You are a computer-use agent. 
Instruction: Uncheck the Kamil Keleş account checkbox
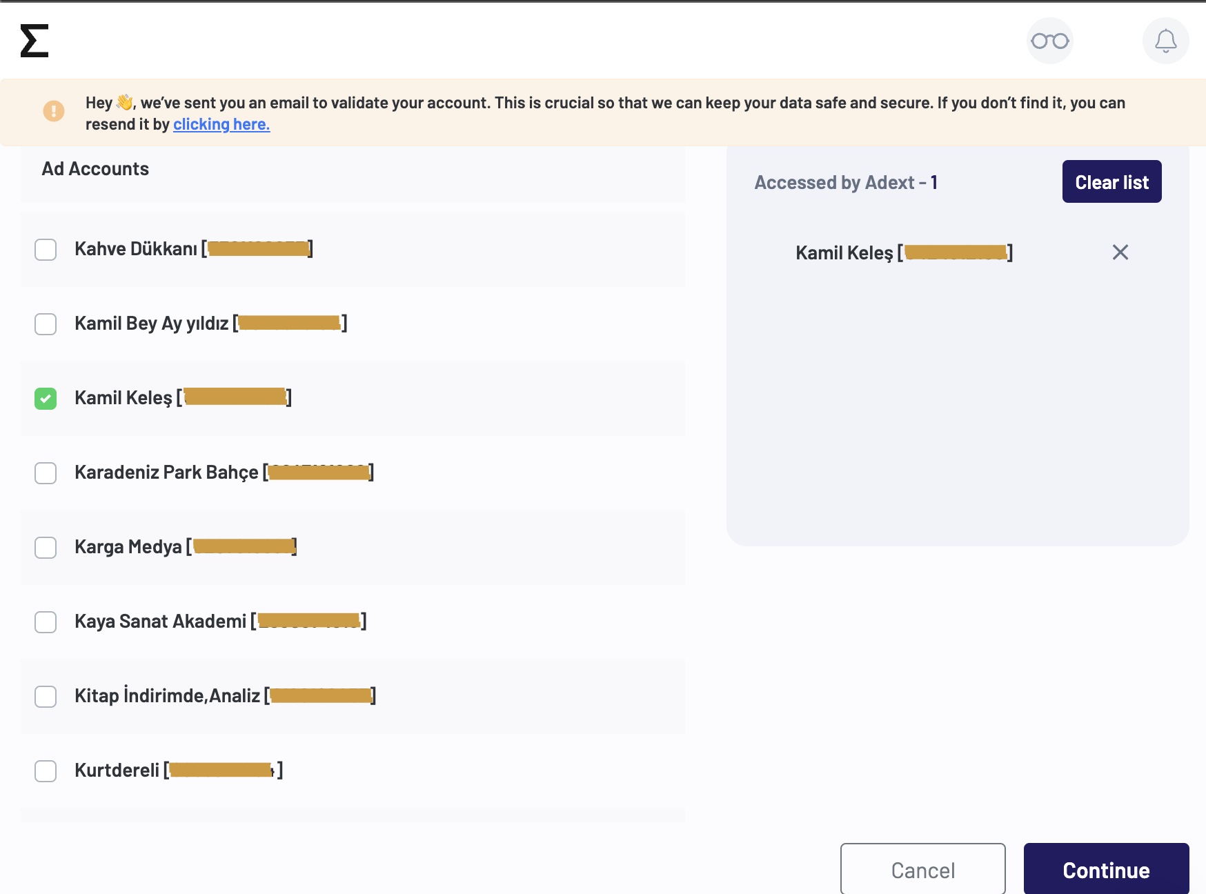(46, 398)
